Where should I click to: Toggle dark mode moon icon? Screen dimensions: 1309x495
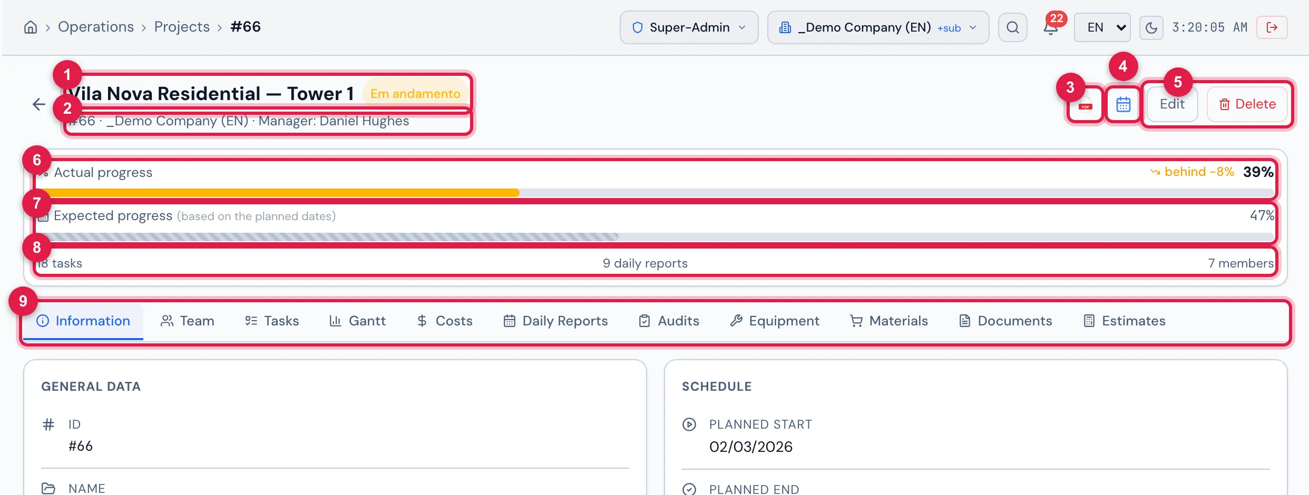click(x=1151, y=27)
